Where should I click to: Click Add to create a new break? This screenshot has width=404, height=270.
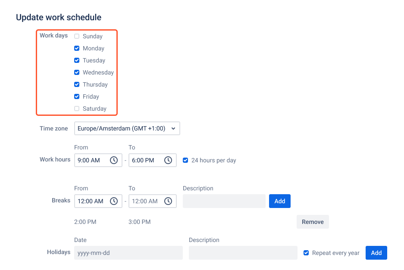click(x=279, y=201)
